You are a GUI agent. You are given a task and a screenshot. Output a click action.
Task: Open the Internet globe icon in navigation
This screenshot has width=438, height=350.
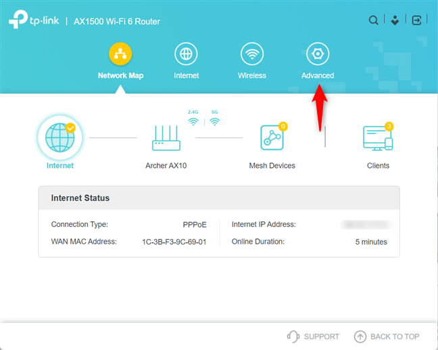point(186,53)
